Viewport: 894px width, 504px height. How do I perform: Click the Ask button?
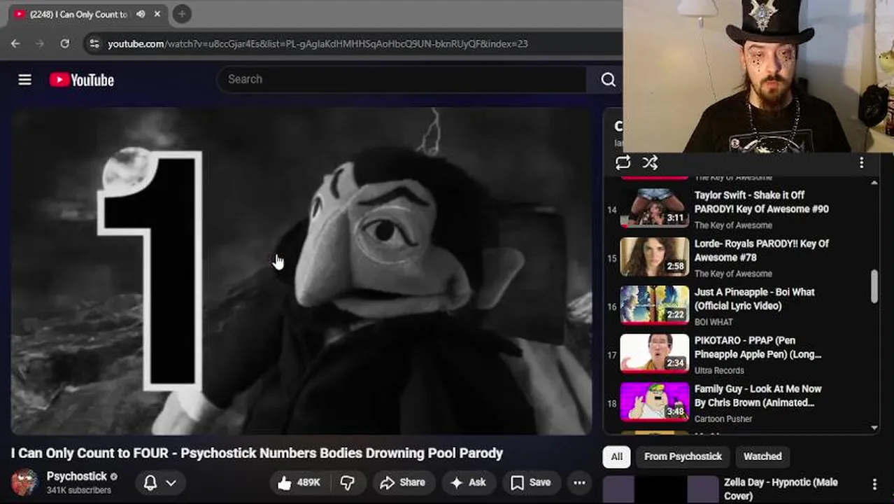point(468,482)
